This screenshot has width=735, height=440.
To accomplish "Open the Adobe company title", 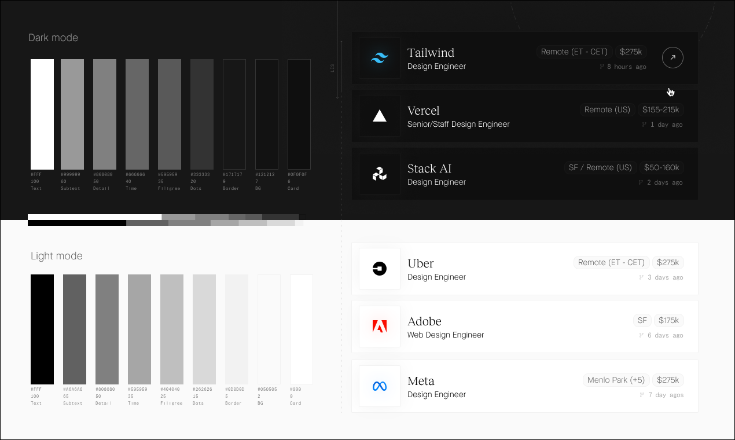I will click(x=424, y=321).
